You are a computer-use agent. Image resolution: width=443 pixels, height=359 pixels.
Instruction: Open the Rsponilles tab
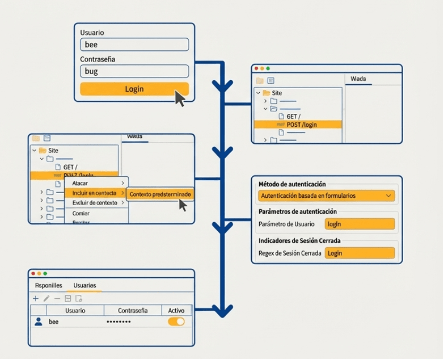point(48,285)
